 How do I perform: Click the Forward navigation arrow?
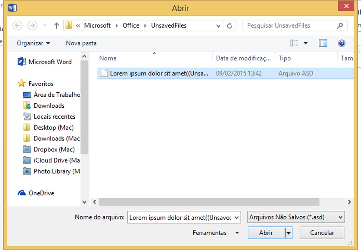click(32, 25)
